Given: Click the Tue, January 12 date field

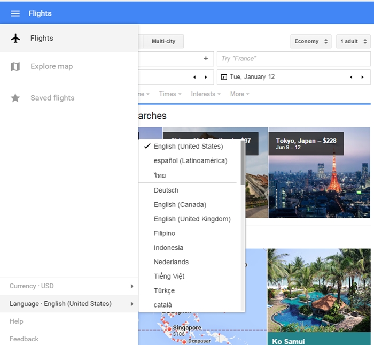Looking at the screenshot, I should [x=294, y=77].
